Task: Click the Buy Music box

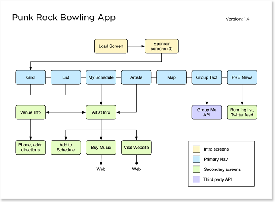Action: [101, 147]
